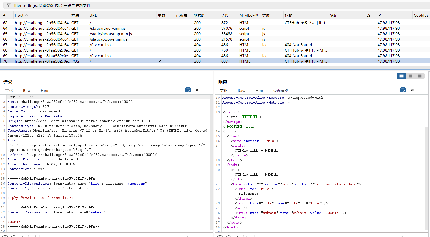This screenshot has width=430, height=237.
Task: Select the 美化 tab in response panel
Action: click(x=224, y=91)
